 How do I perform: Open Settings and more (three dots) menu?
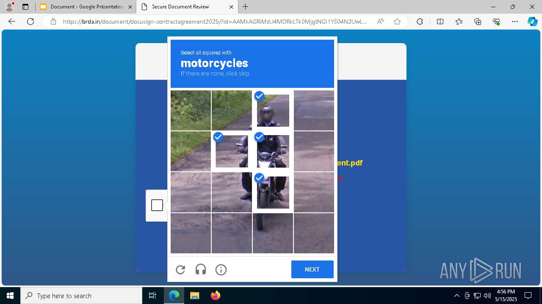tap(515, 22)
